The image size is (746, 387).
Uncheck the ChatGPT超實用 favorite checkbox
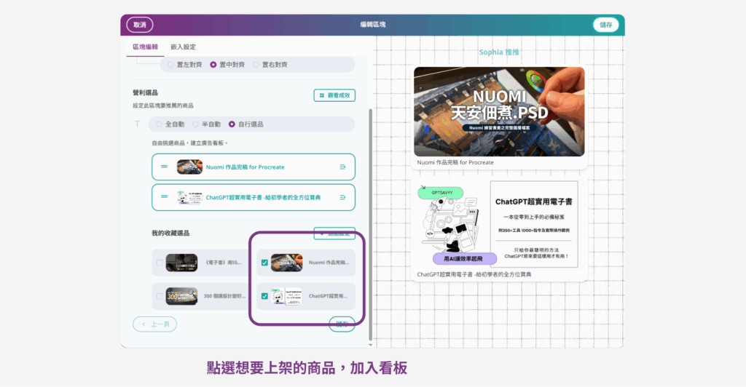pyautogui.click(x=264, y=296)
